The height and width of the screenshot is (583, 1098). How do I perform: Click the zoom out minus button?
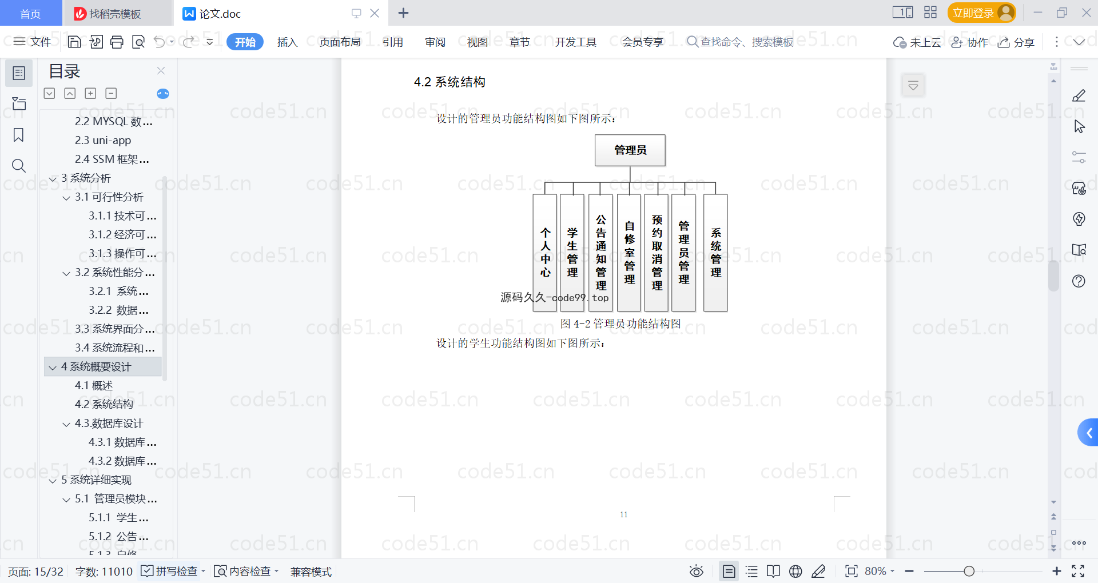[x=909, y=571]
